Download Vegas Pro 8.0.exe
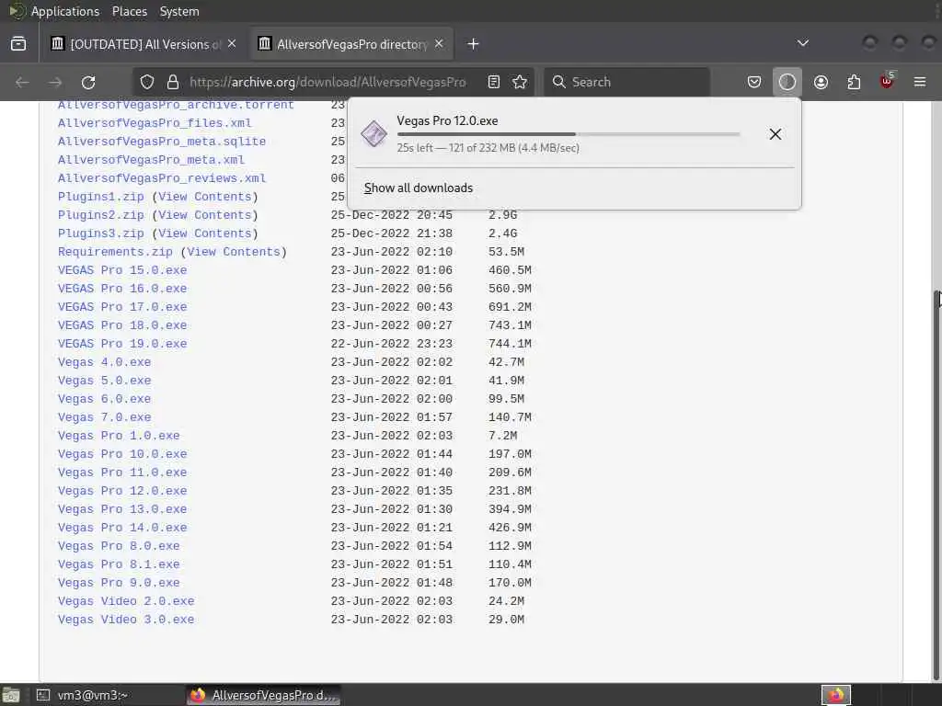Screen dimensions: 942x706 [x=119, y=546]
